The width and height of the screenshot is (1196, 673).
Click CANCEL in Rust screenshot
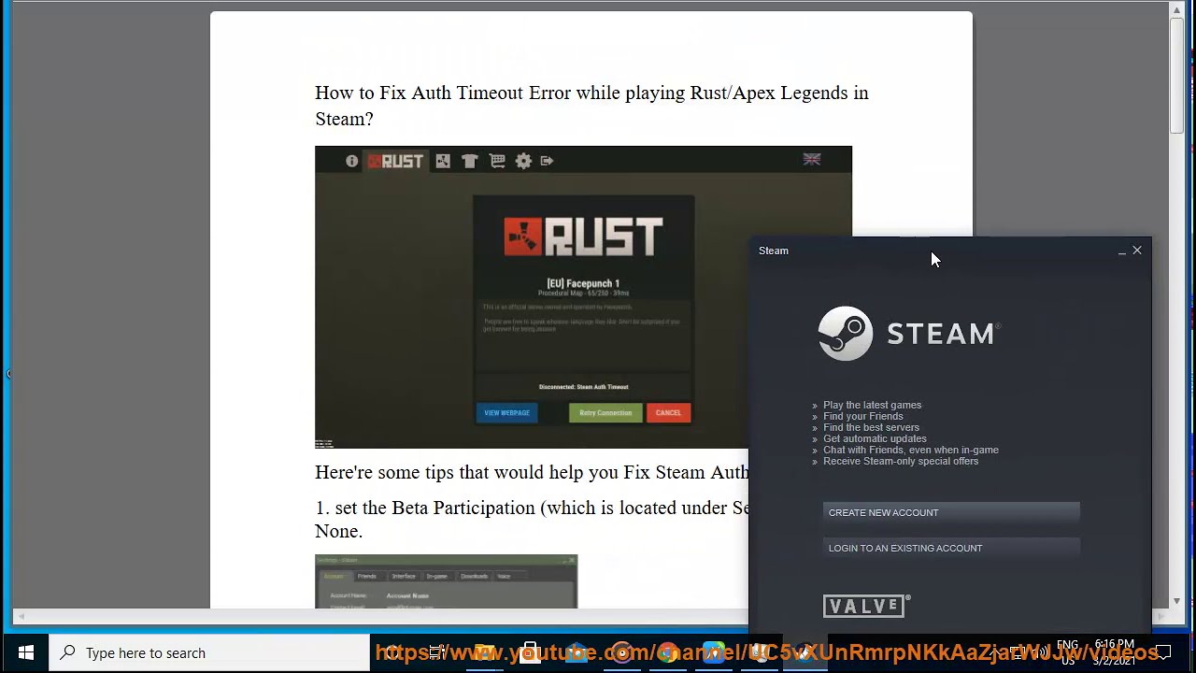(668, 412)
